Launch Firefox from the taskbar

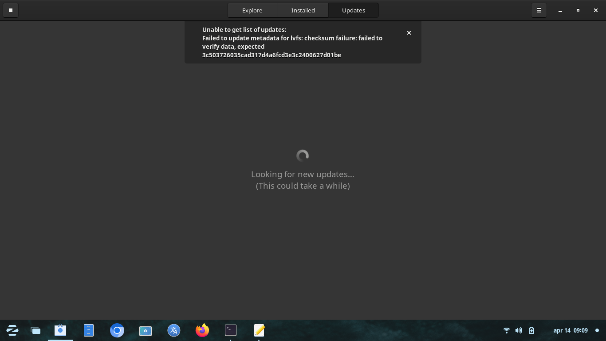click(202, 330)
